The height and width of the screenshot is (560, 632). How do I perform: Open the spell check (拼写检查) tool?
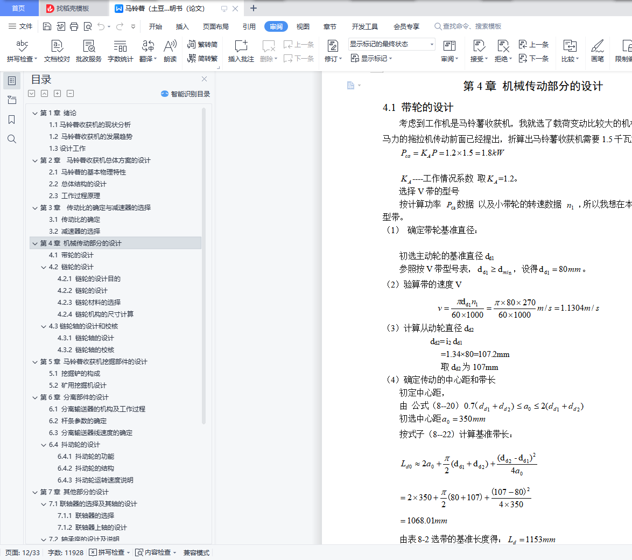(x=22, y=51)
